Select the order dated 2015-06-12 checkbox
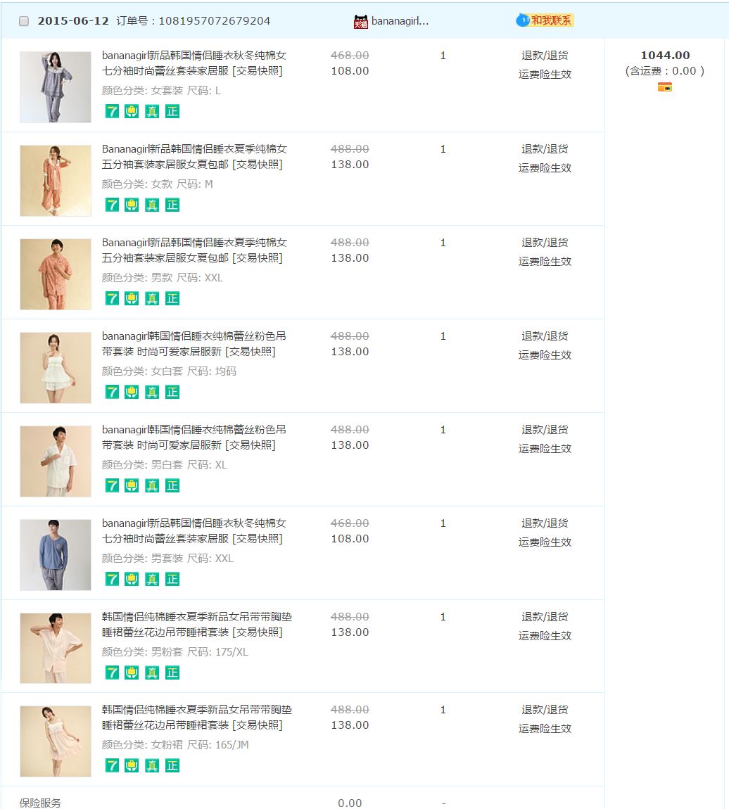Image resolution: width=729 pixels, height=809 pixels. [x=24, y=21]
